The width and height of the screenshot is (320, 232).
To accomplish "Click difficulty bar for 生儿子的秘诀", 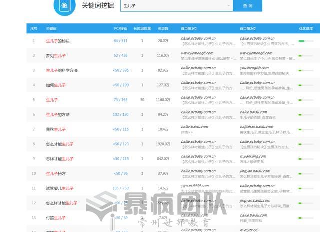I will (306, 41).
